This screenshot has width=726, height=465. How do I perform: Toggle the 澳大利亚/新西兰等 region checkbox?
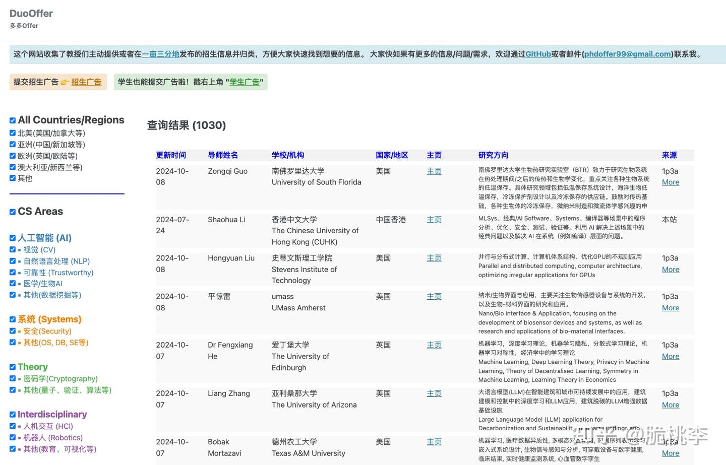click(13, 167)
